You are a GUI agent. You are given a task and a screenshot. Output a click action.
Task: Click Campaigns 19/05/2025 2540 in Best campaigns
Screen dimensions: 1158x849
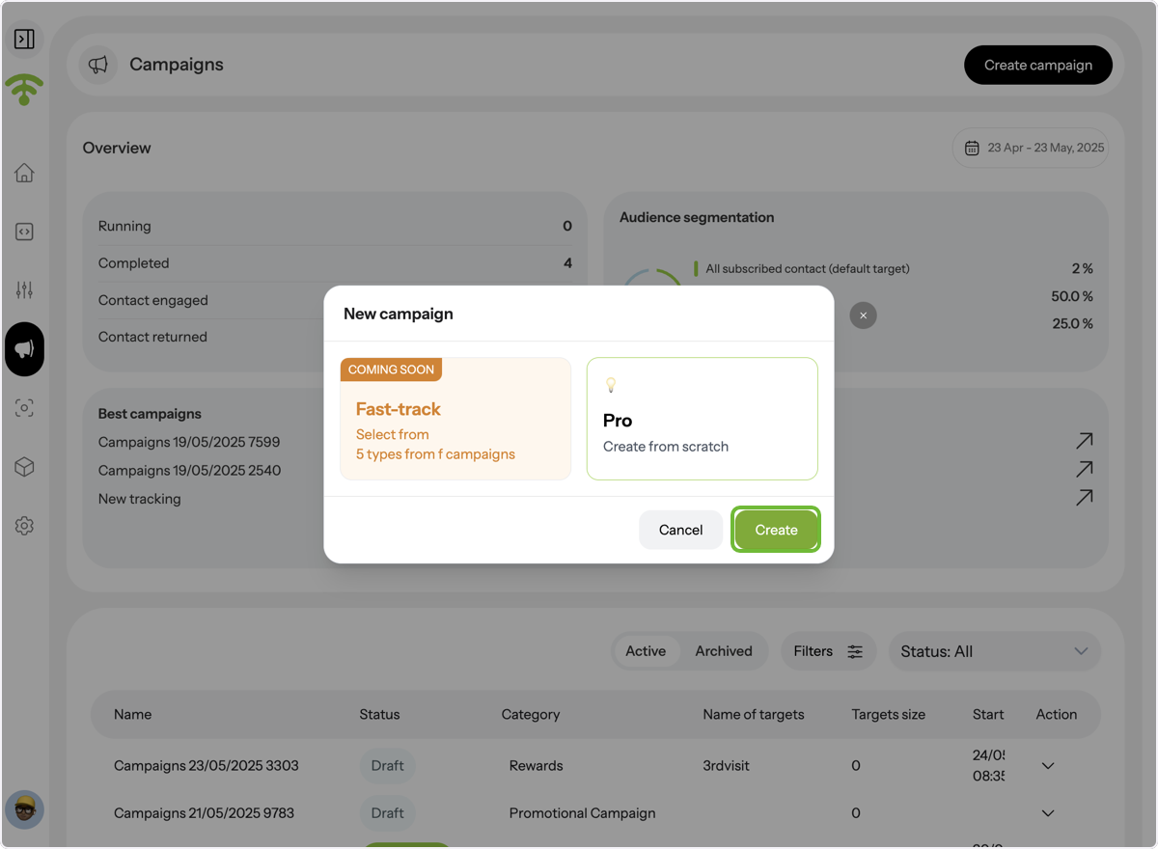(190, 471)
